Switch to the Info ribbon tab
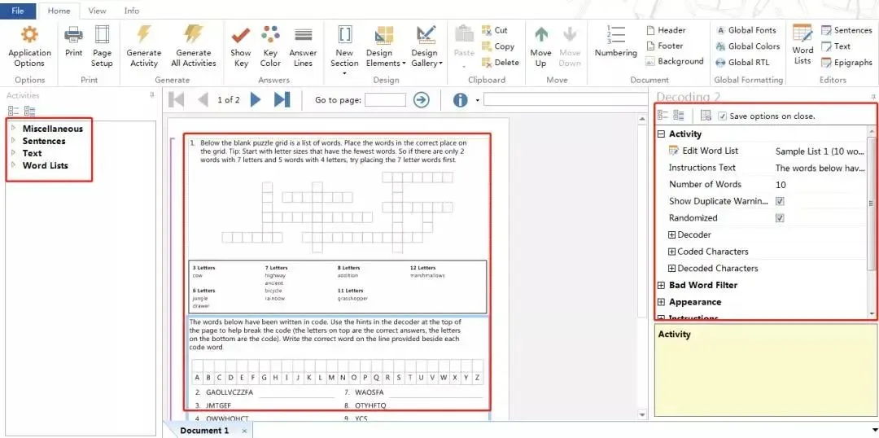This screenshot has height=438, width=879. click(132, 11)
